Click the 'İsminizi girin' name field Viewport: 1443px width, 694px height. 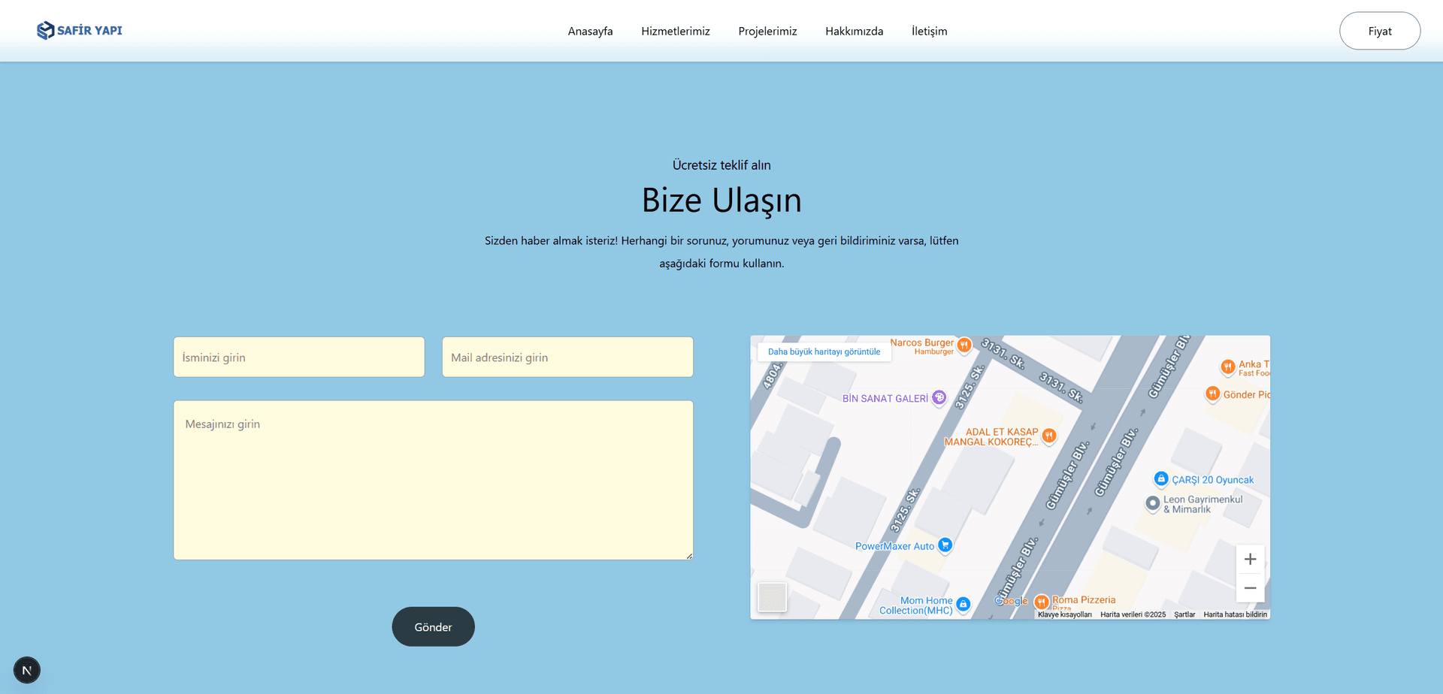(298, 357)
